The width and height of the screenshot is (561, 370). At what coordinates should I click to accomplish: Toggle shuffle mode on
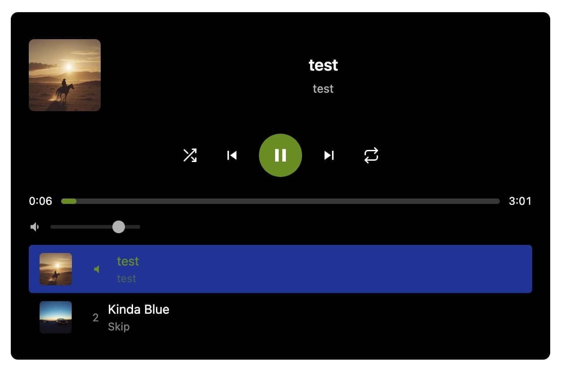click(x=190, y=155)
